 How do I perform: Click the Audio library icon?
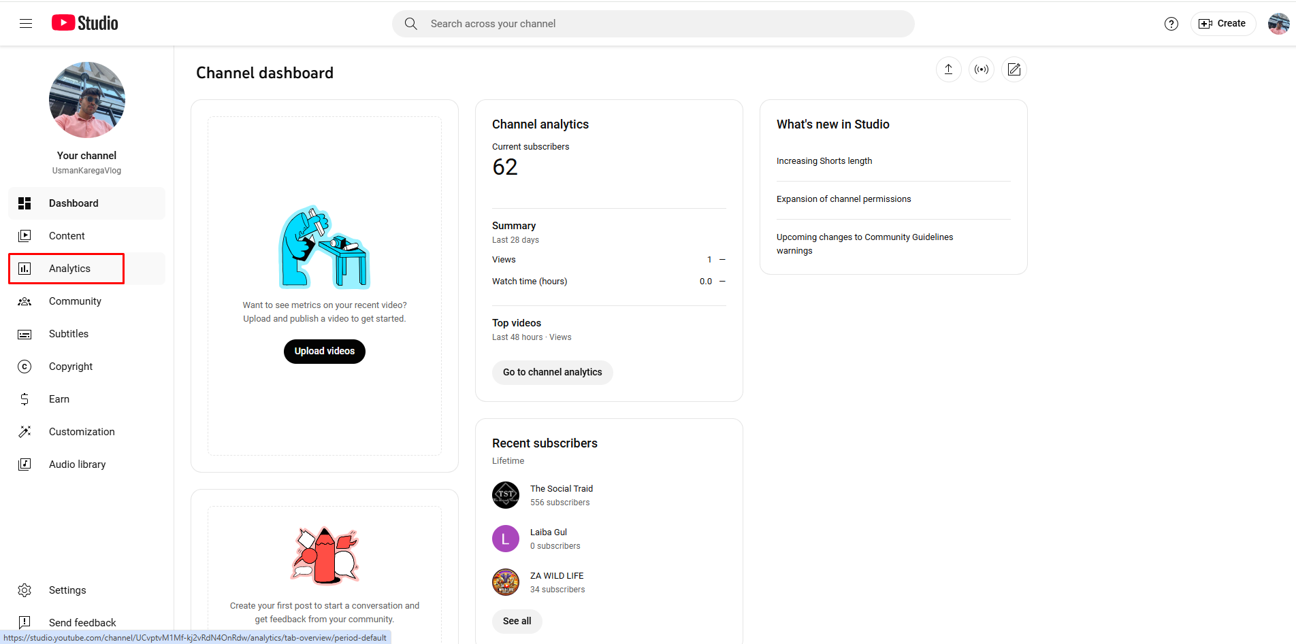[25, 464]
